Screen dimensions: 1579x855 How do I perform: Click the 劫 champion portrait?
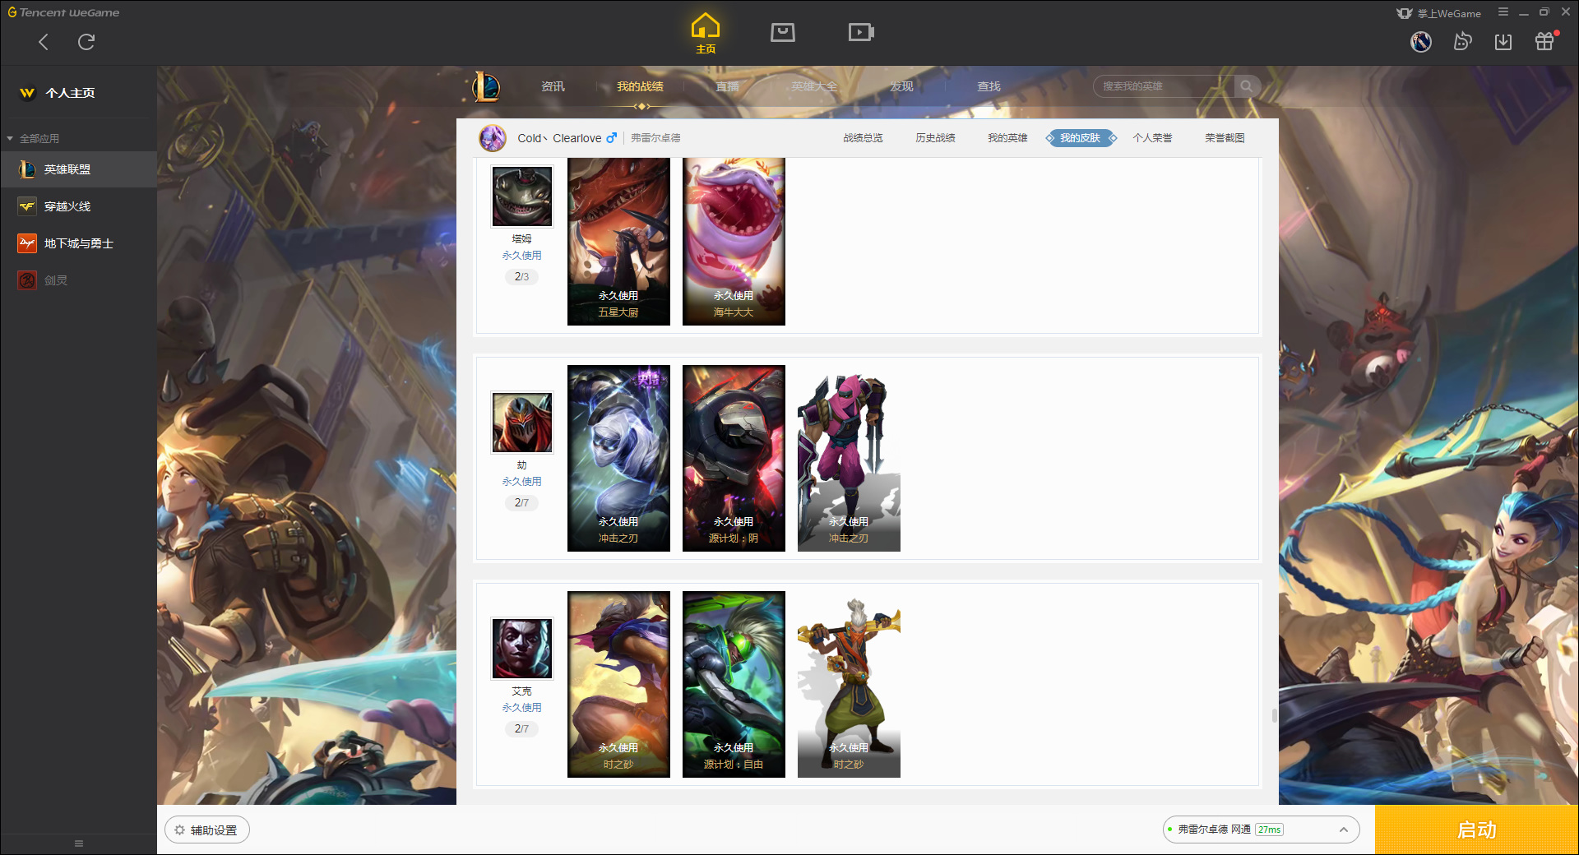[522, 423]
